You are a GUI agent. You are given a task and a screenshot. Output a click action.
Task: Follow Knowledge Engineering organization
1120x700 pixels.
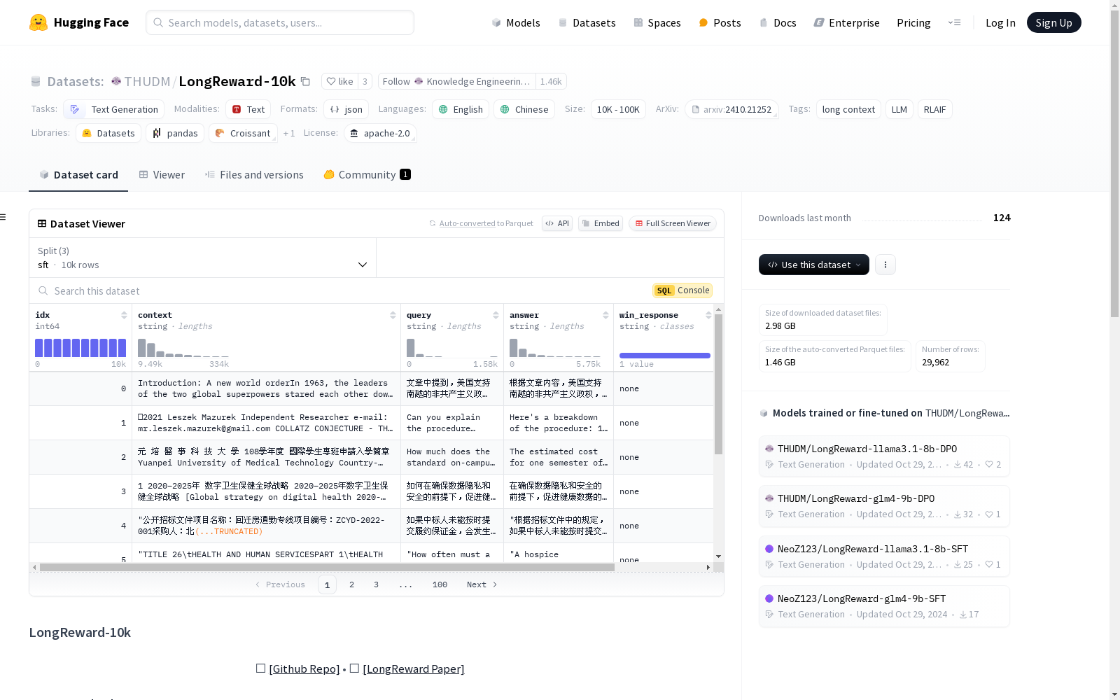[457, 81]
